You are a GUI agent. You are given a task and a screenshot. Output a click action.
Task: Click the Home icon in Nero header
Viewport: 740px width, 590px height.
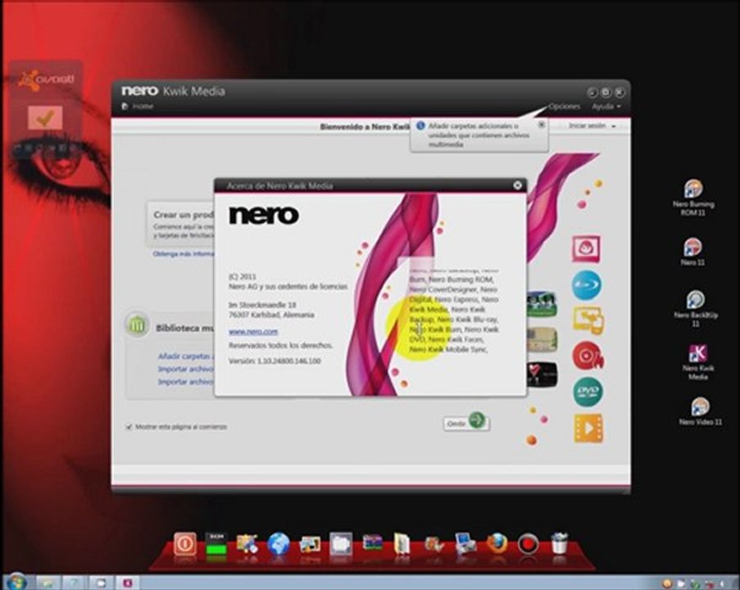[125, 107]
